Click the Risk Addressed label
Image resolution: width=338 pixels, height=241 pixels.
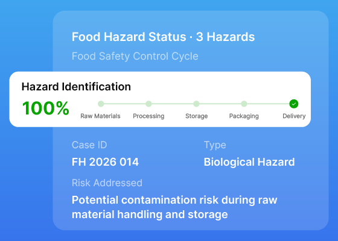point(107,183)
